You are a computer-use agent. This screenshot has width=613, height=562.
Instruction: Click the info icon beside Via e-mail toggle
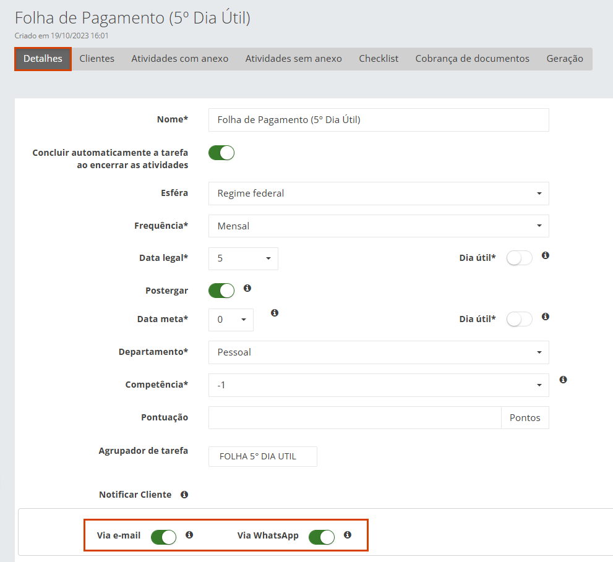pyautogui.click(x=189, y=535)
